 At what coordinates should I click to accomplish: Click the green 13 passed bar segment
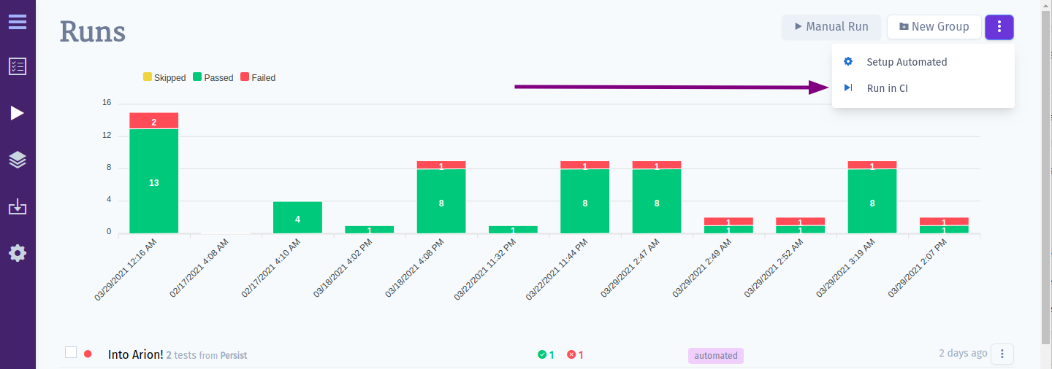pyautogui.click(x=154, y=182)
